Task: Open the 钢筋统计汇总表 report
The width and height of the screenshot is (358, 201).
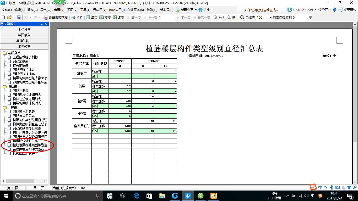Action: coord(24,111)
